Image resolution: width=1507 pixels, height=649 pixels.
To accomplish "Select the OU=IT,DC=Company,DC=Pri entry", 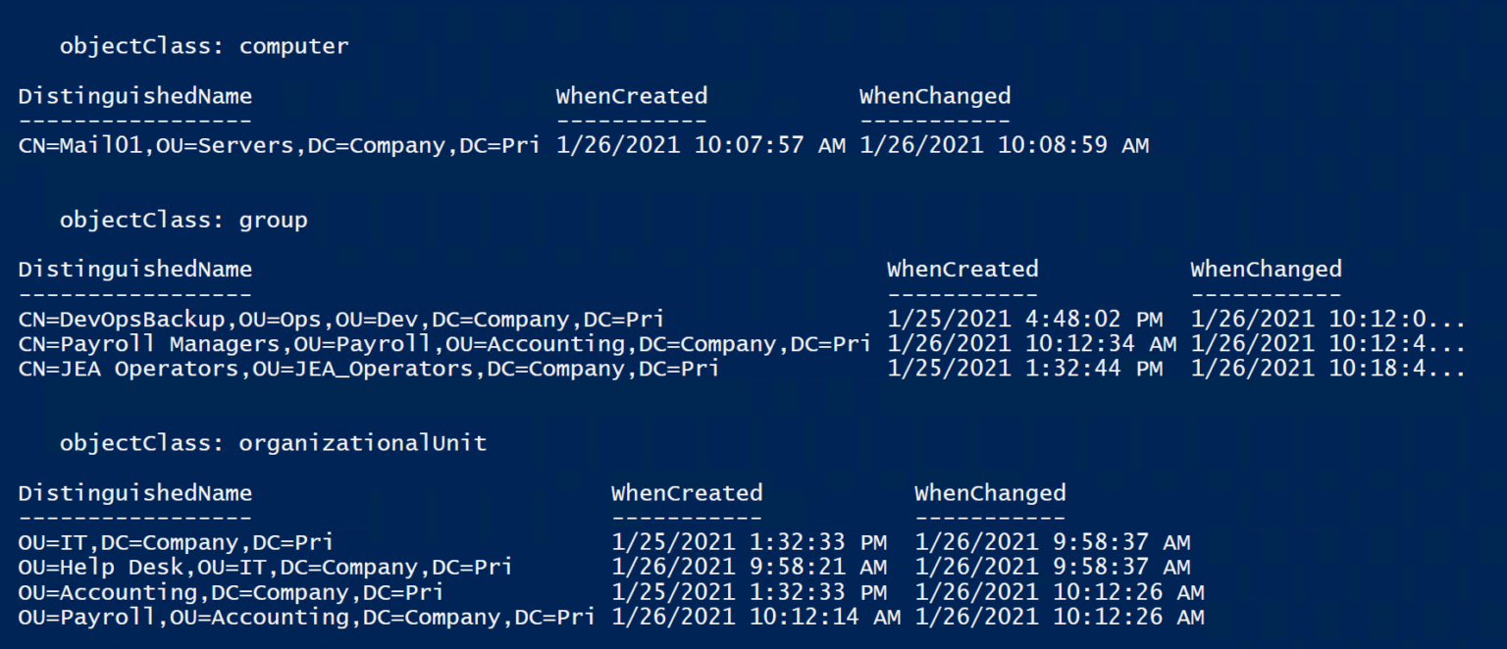I will point(176,542).
